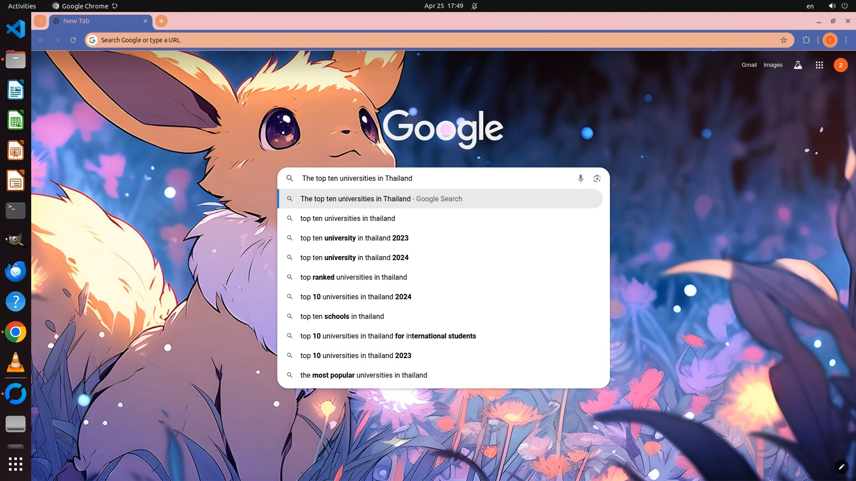Open Google account avatar on page
This screenshot has width=856, height=481.
tap(840, 65)
